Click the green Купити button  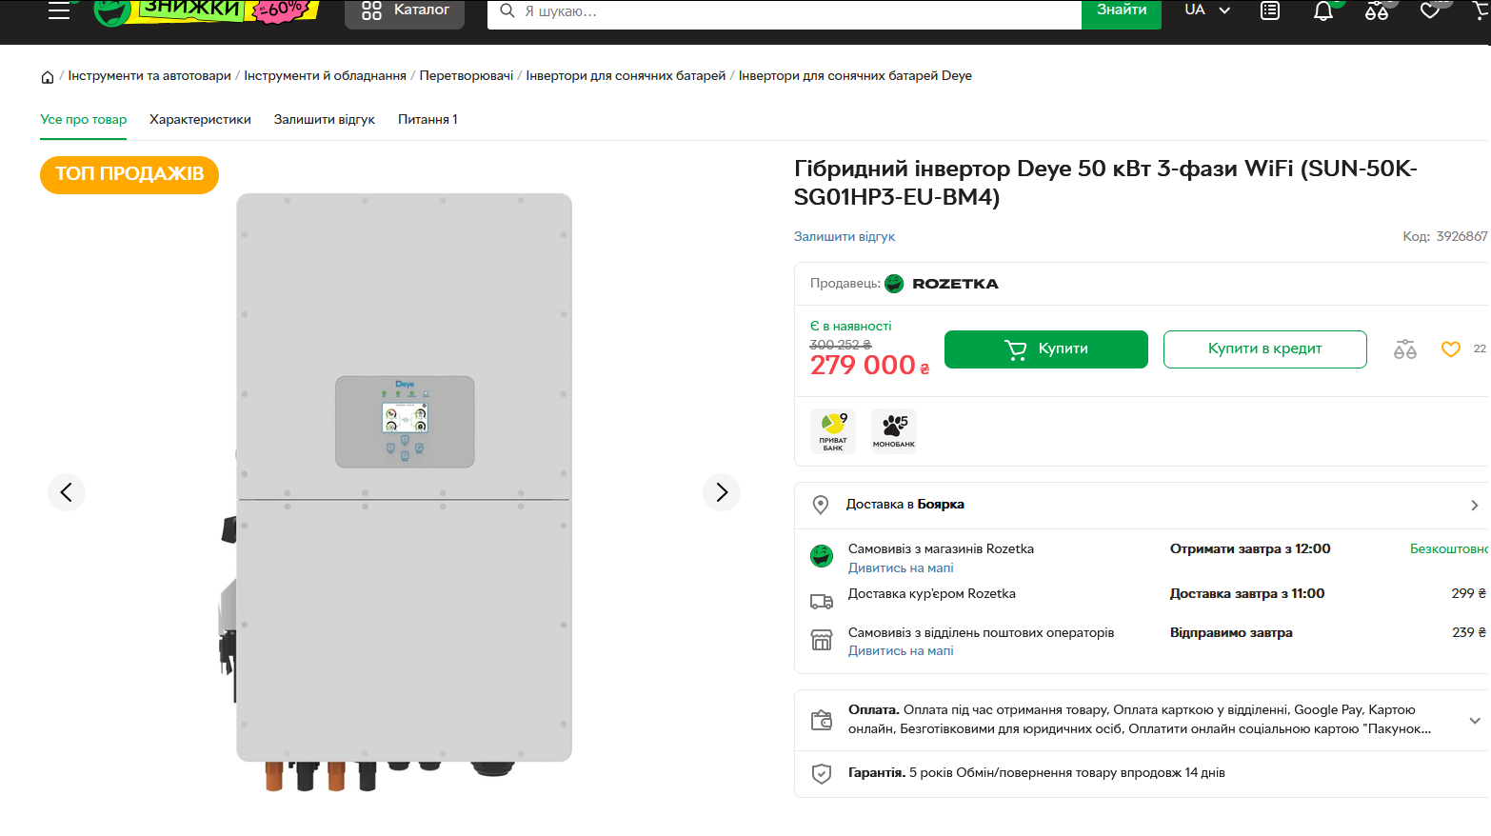click(1046, 349)
